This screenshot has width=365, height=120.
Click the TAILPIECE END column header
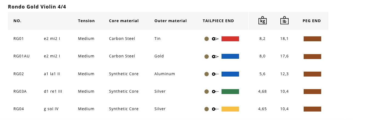[218, 21]
